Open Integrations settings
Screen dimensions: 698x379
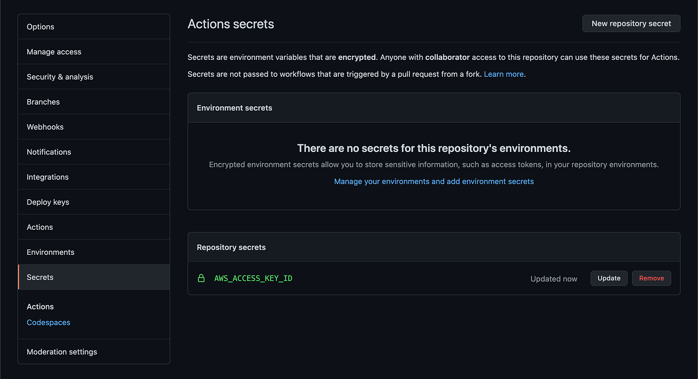(x=47, y=176)
